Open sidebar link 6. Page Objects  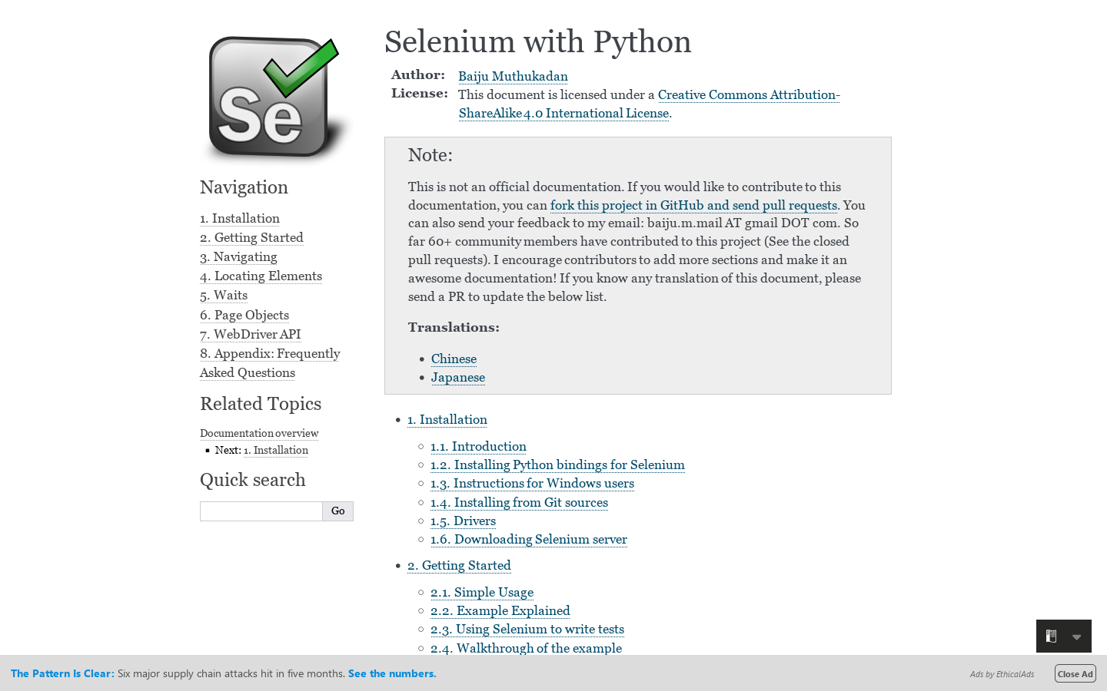244,315
